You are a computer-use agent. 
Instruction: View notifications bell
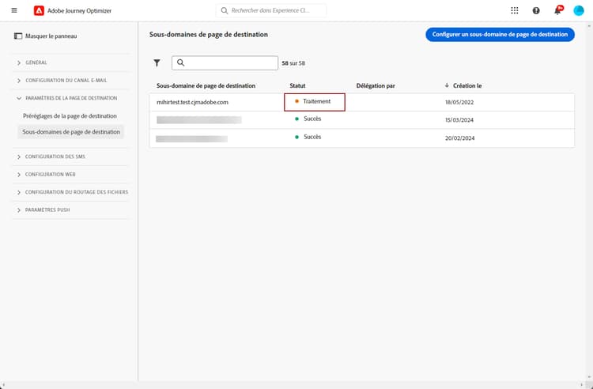pos(557,11)
